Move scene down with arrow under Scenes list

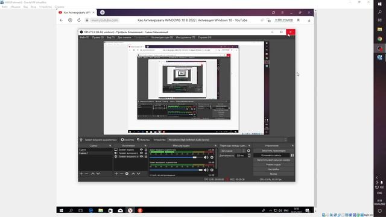98,174
